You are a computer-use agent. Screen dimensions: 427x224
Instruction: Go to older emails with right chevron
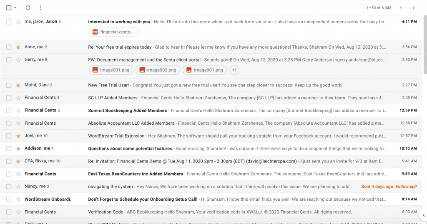(413, 8)
